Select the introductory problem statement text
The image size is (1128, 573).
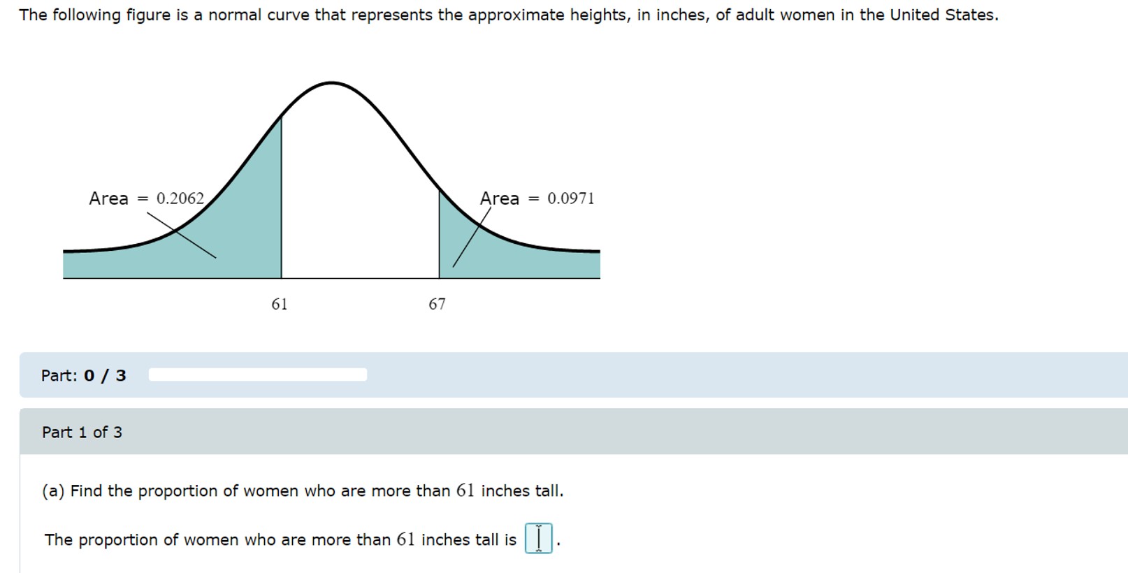508,14
